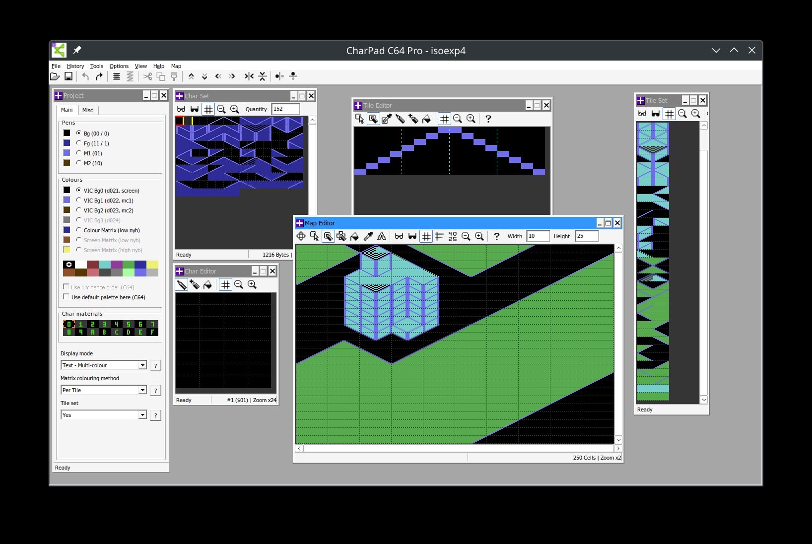812x544 pixels.
Task: Shift the map down with the double down chevron
Action: (x=204, y=76)
